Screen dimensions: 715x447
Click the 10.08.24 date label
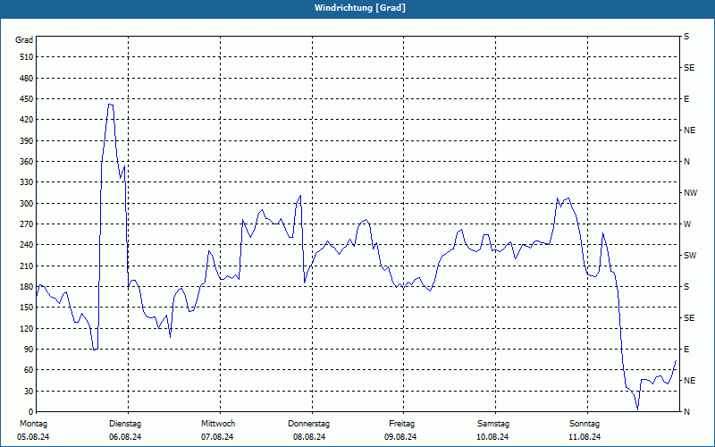(492, 437)
